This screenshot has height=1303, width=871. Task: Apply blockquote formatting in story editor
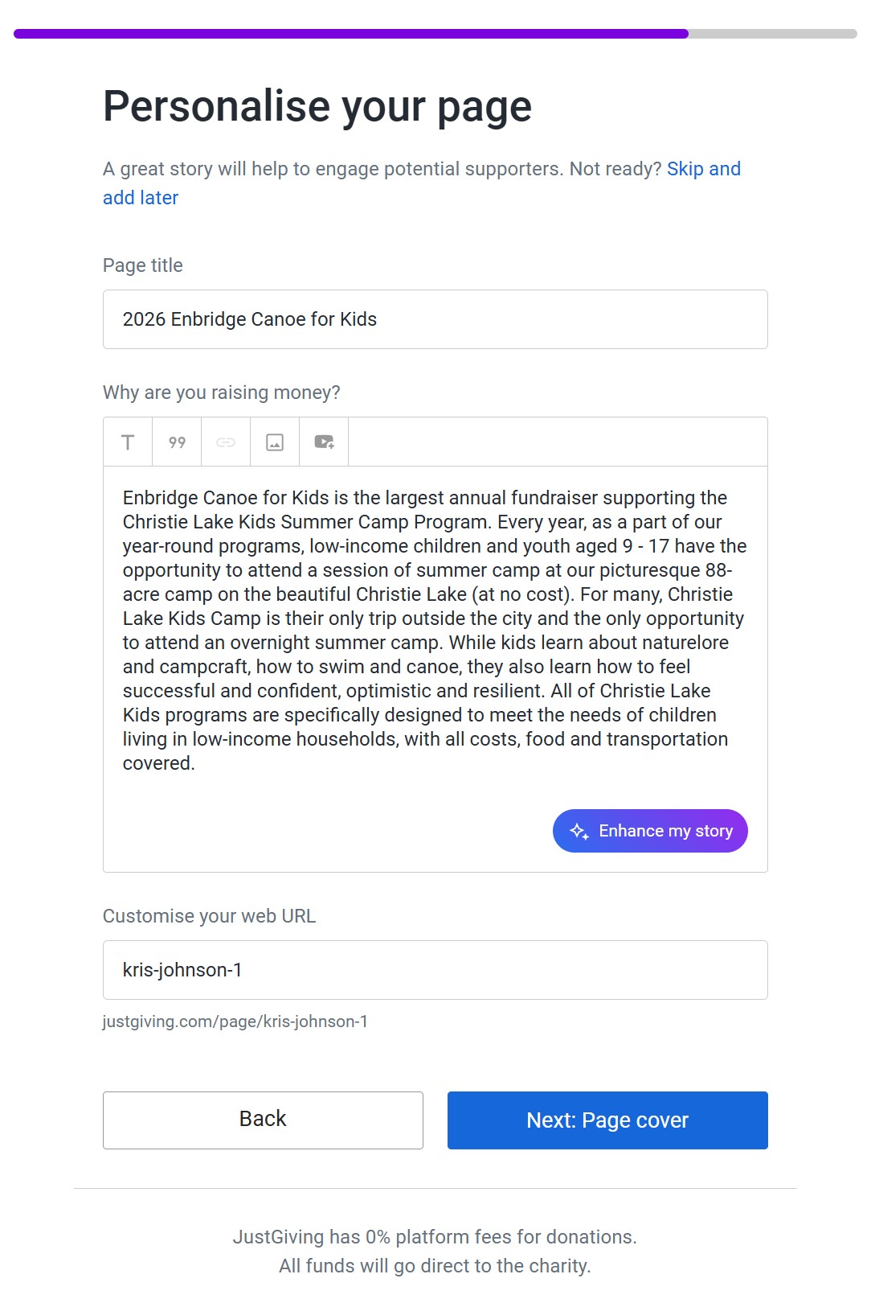pos(177,442)
